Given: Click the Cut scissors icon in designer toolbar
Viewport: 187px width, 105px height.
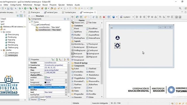Looking at the screenshot, I should pyautogui.click(x=93, y=17).
